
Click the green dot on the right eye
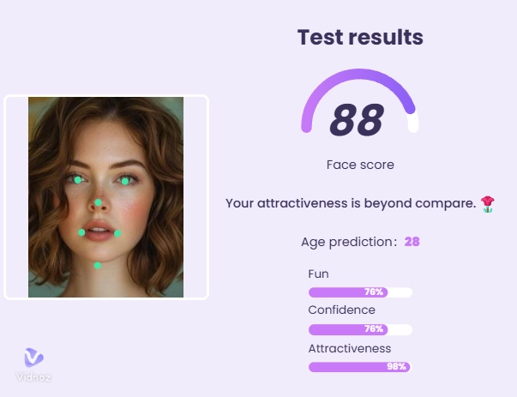125,181
